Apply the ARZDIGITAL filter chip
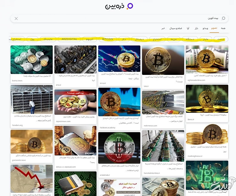Image resolution: width=236 pixels, height=196 pixels. click(x=69, y=39)
